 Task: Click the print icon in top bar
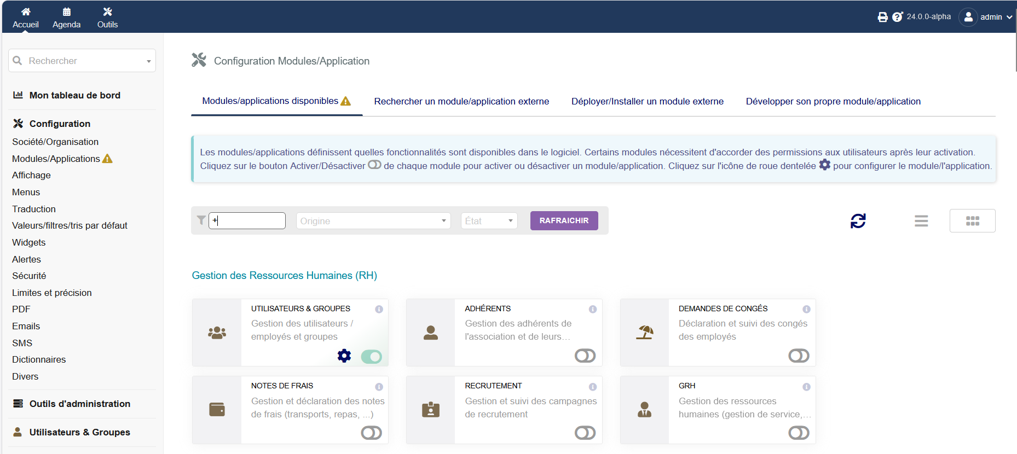coord(882,17)
